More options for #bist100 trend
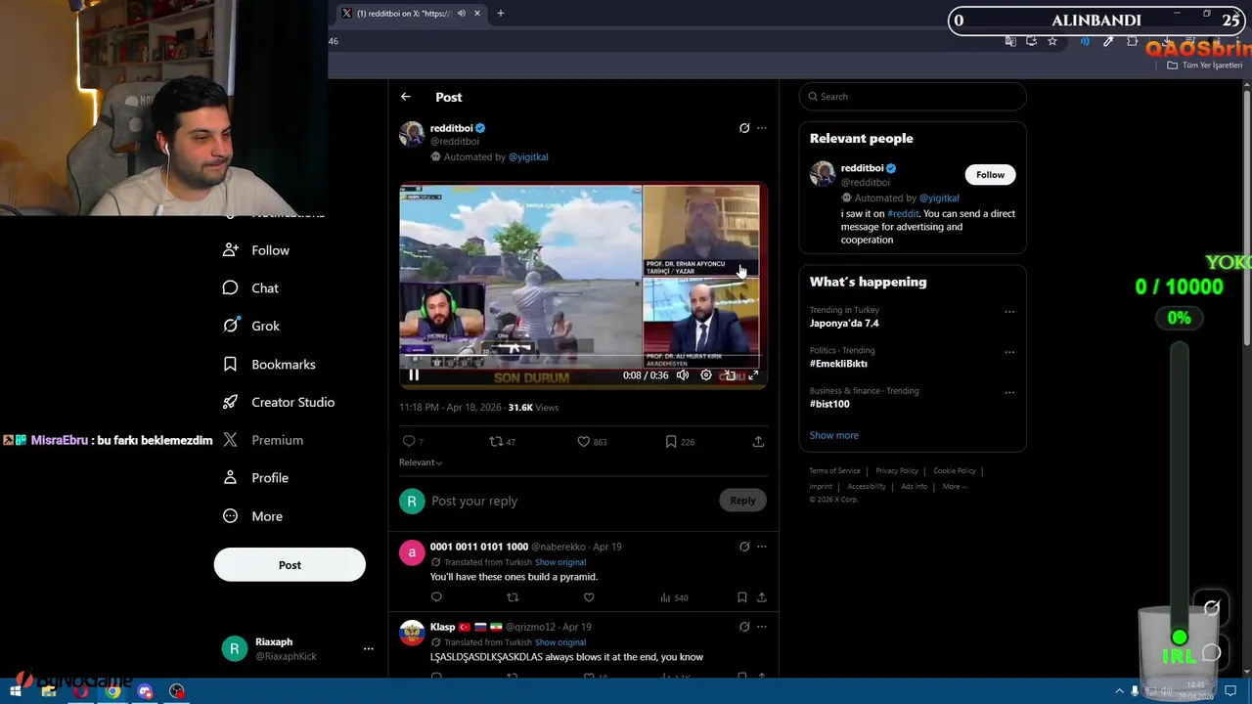1252x704 pixels. tap(1009, 392)
